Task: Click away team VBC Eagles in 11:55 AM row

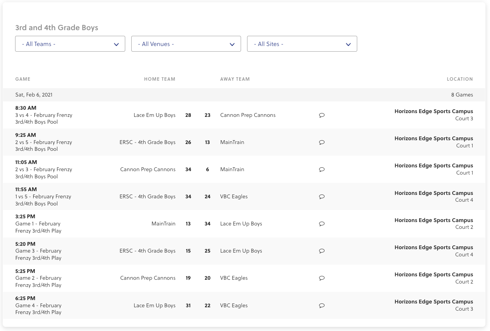Action: click(x=234, y=196)
